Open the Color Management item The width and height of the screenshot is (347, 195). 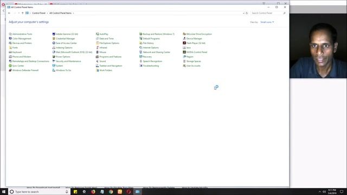click(20, 38)
